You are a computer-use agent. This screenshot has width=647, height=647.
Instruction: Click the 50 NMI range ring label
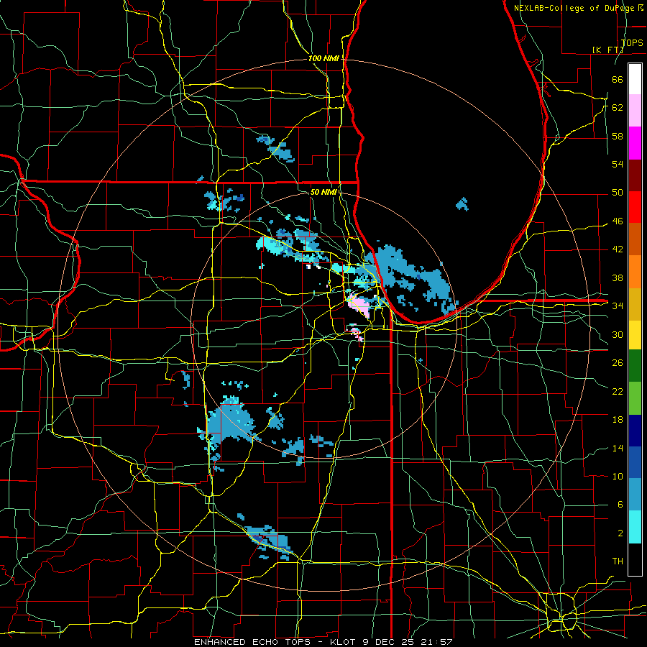point(323,192)
